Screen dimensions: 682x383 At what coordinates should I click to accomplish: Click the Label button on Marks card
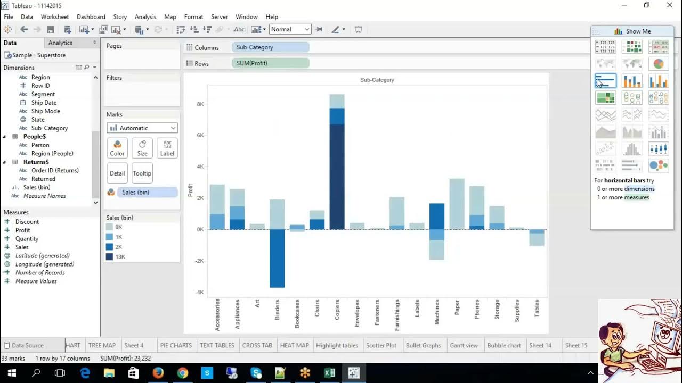click(x=167, y=148)
